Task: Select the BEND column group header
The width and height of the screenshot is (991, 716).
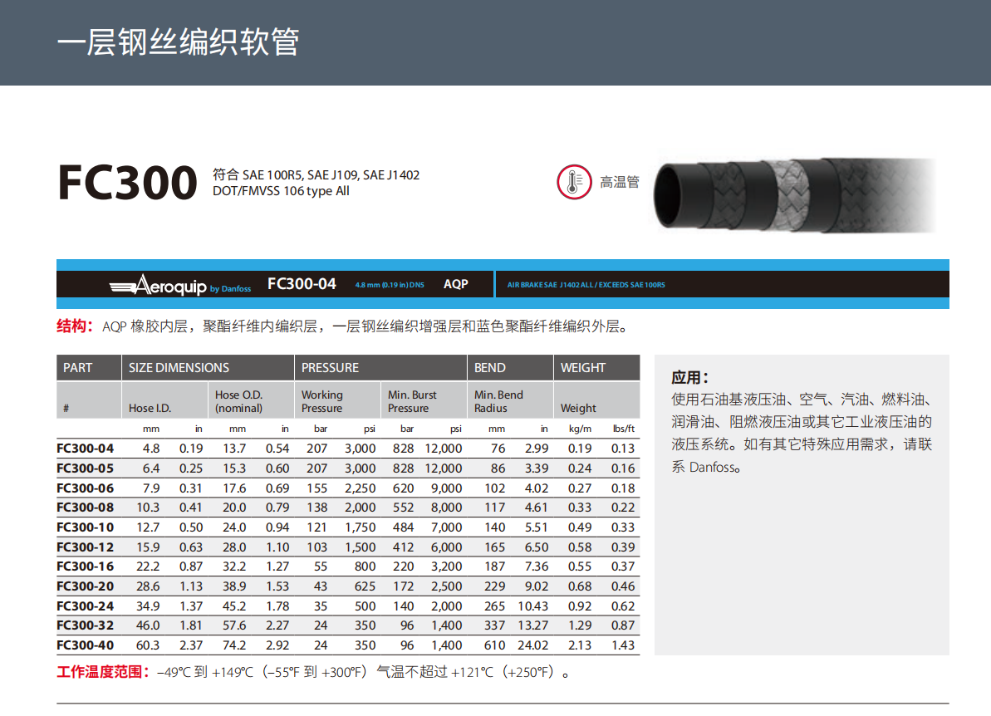Action: coord(489,368)
